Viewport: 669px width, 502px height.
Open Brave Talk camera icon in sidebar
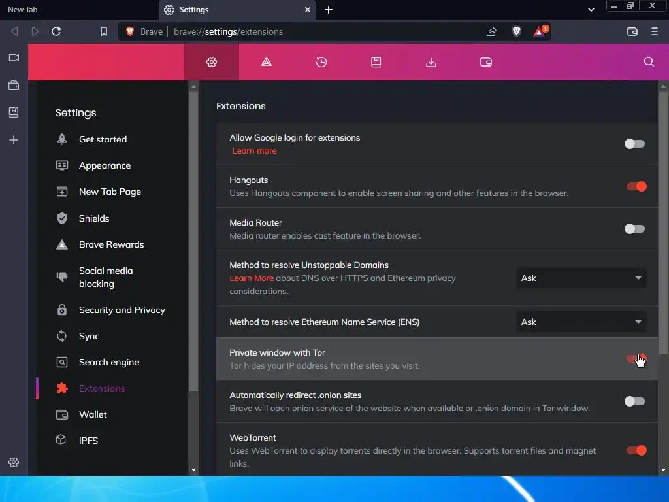point(14,58)
